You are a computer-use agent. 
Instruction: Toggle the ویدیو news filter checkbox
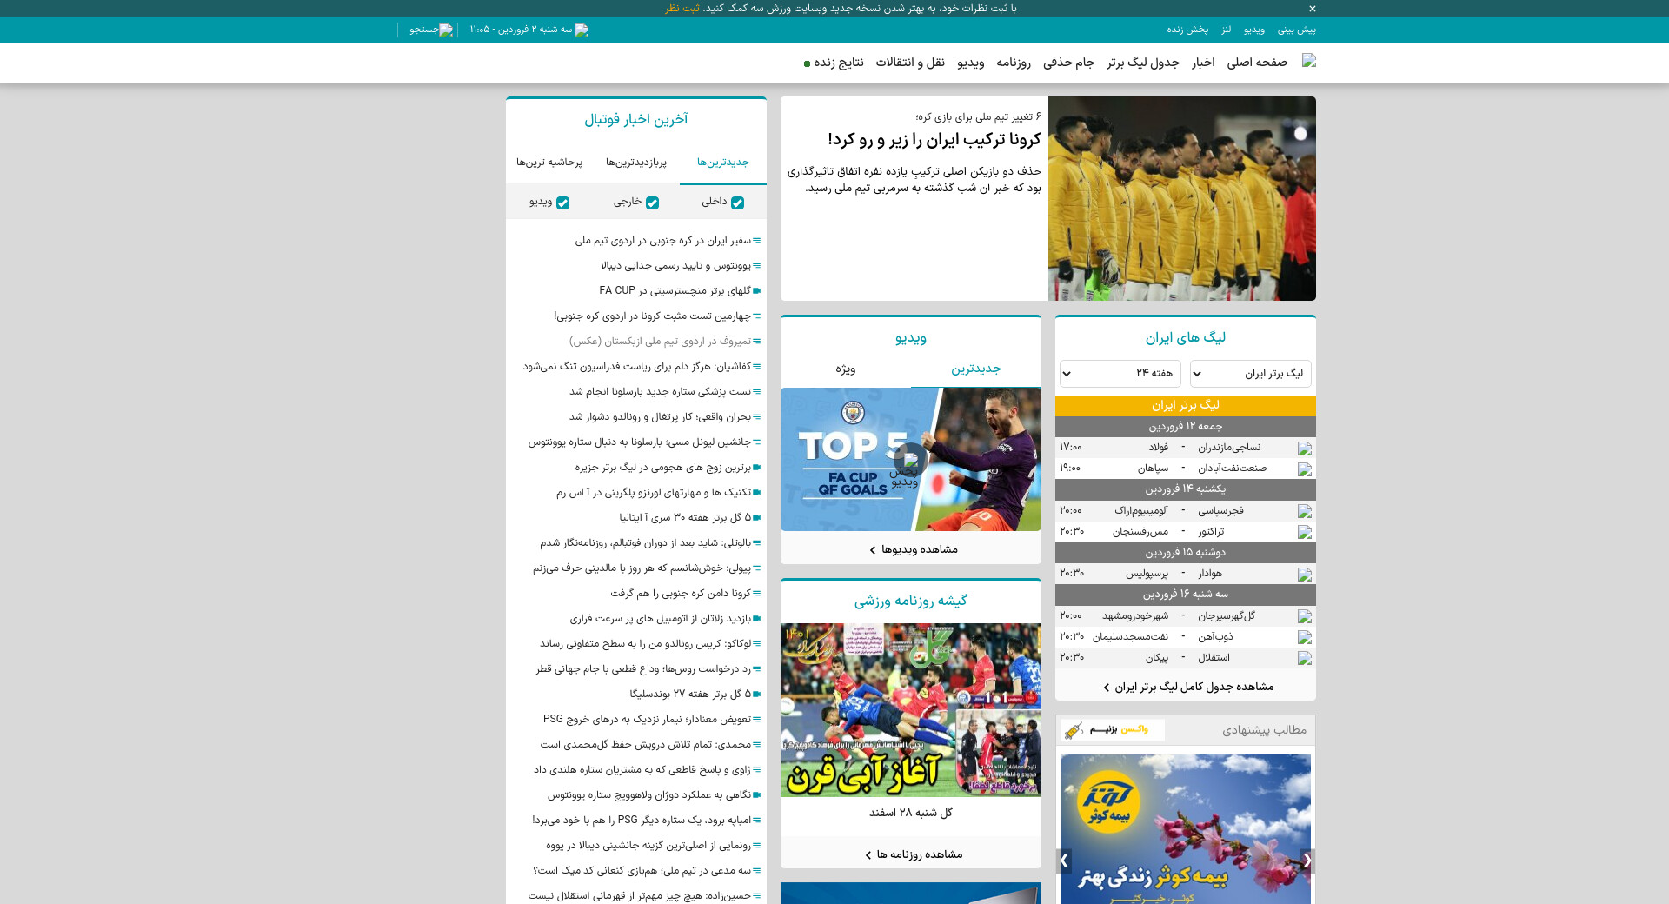(562, 203)
